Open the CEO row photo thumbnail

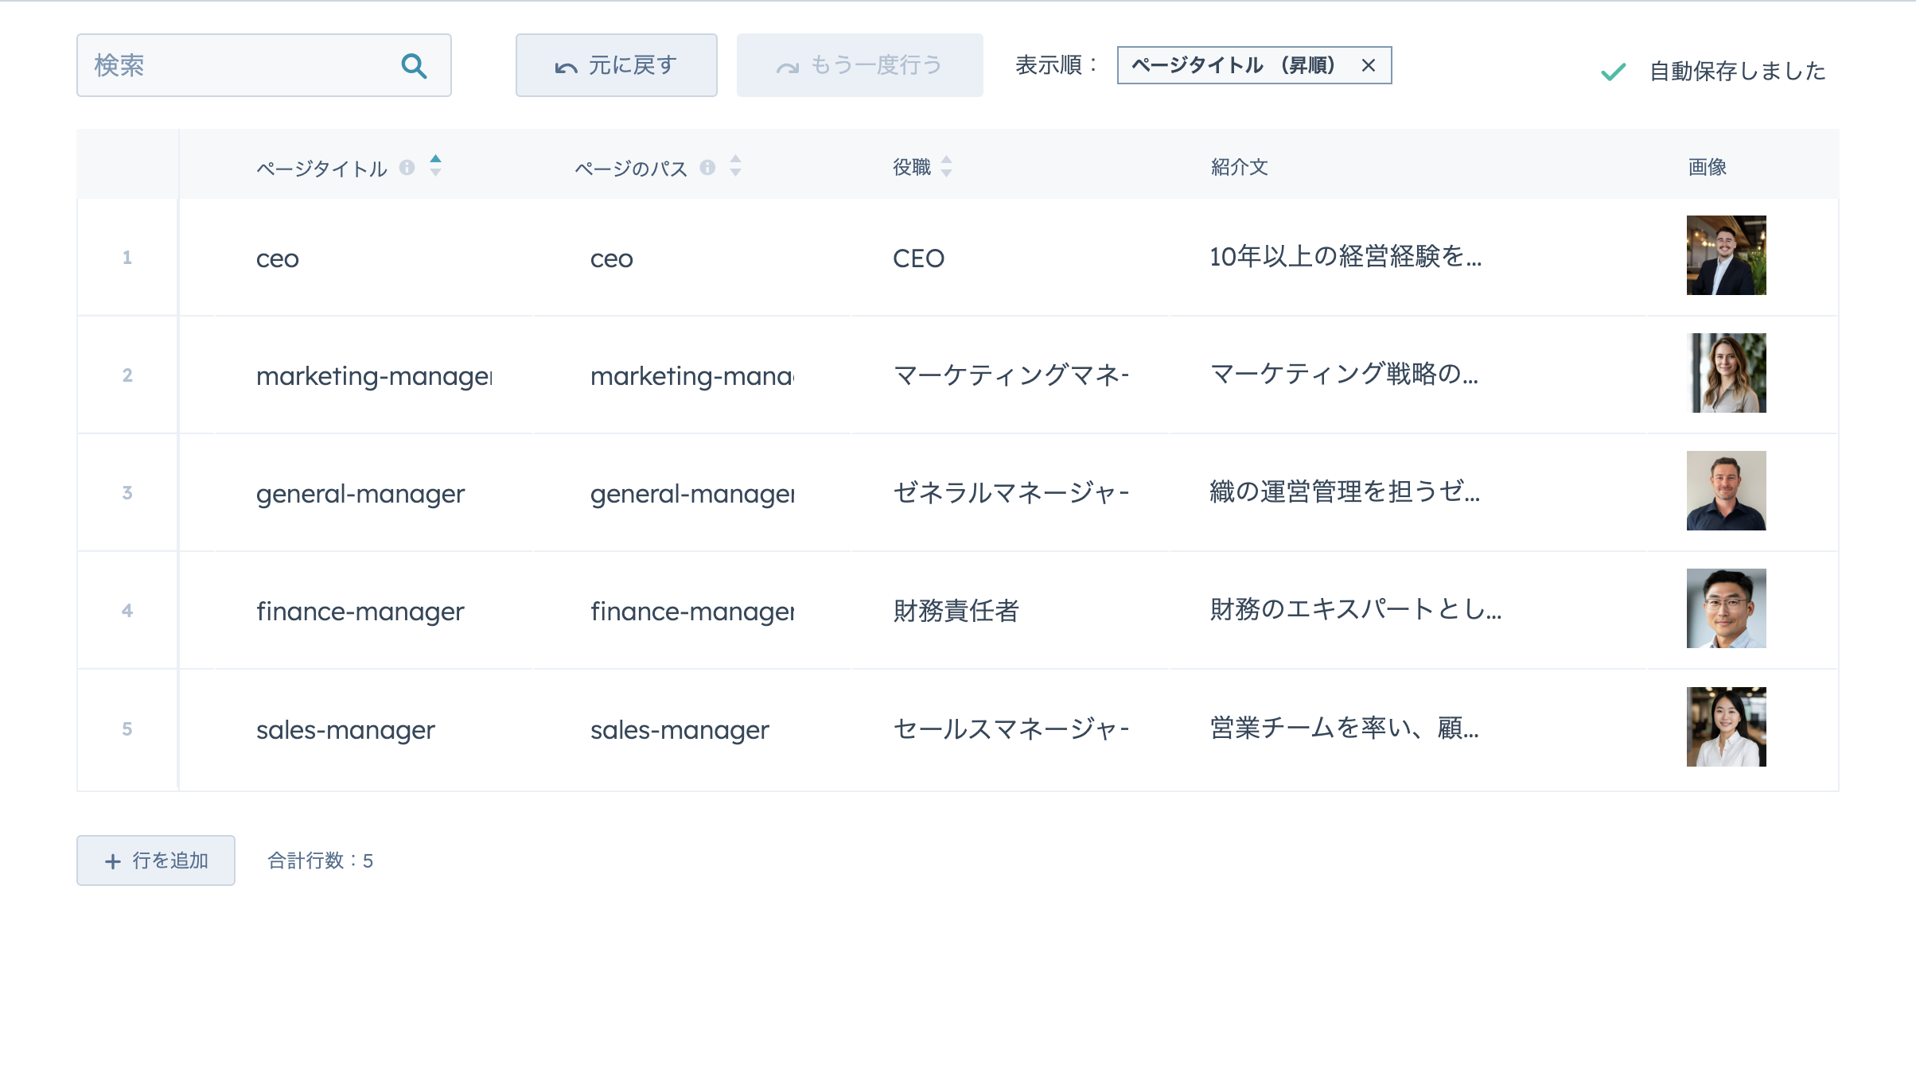(x=1726, y=255)
